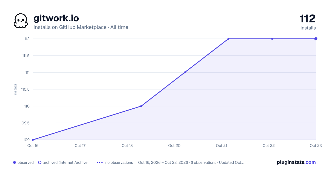Viewport: 329px width, 172px height.
Task: Click the 'archived (Internet Archive)' legend label
Action: (66, 162)
